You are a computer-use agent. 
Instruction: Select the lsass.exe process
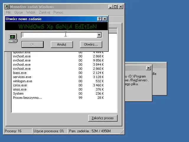pos(58,73)
